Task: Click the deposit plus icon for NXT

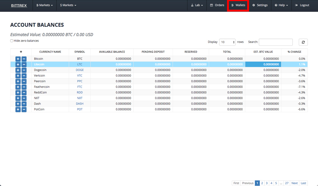Action: [18, 98]
